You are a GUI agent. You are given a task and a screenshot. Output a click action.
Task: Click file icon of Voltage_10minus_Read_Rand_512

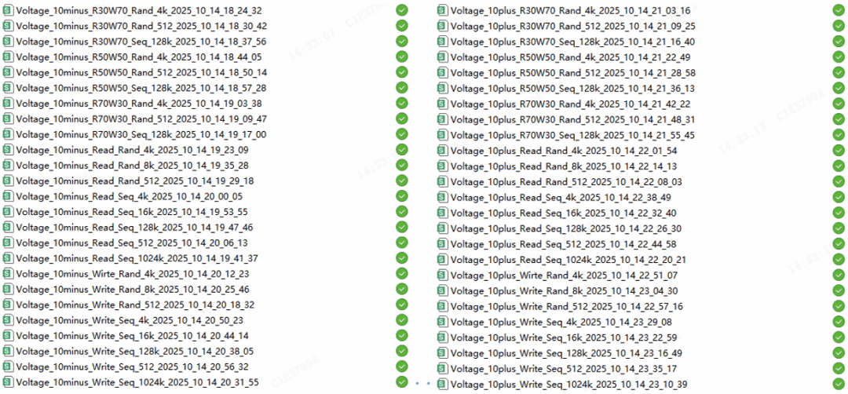coord(8,181)
